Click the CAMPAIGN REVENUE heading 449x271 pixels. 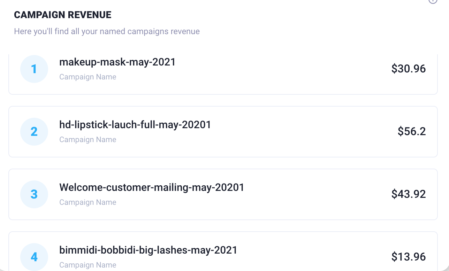(x=63, y=15)
